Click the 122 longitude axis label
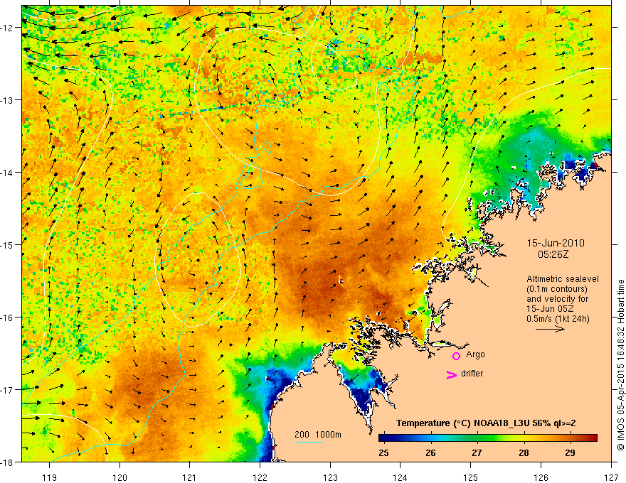626x483 pixels. pos(260,477)
